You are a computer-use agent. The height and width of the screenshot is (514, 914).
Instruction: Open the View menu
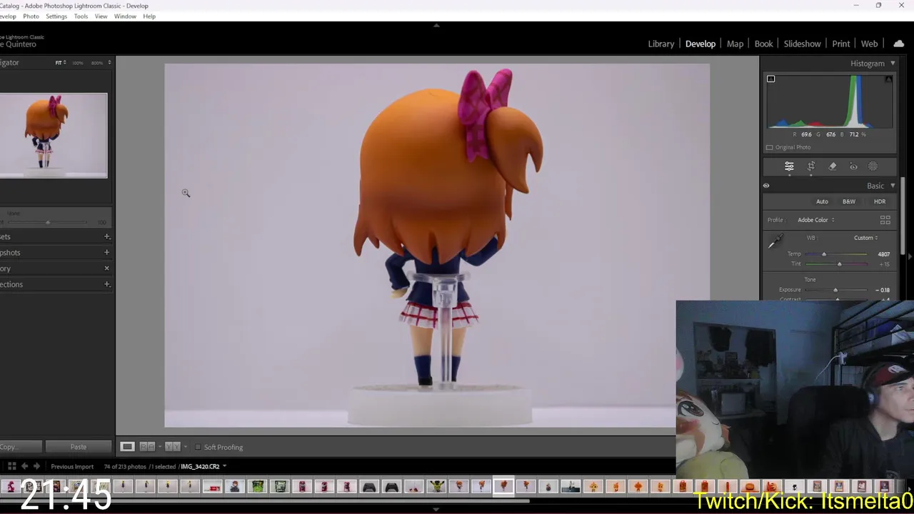click(x=101, y=16)
